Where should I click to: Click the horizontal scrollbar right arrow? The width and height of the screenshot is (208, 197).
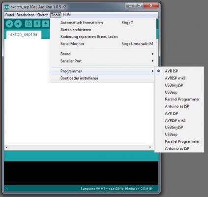tap(150, 147)
